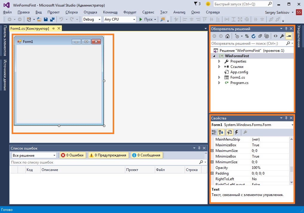Click the Opacity value 100%
This screenshot has width=304, height=213.
pyautogui.click(x=256, y=168)
